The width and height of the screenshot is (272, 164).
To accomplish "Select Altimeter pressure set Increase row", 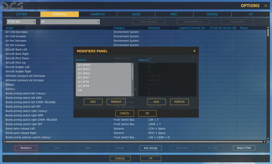I will tap(38, 80).
